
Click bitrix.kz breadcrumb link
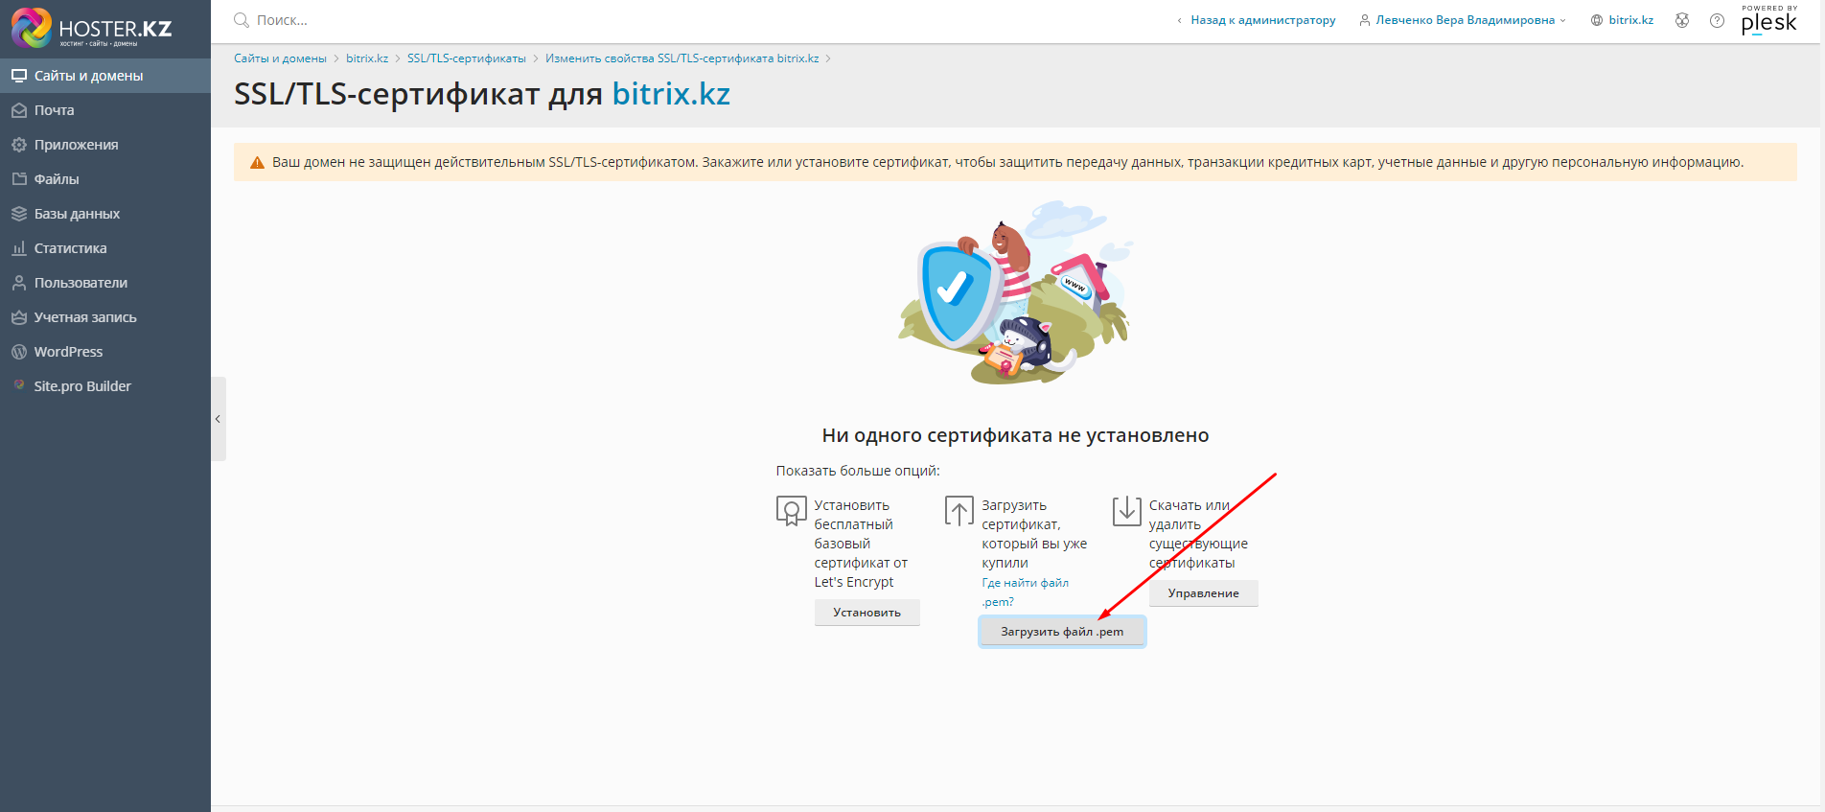click(x=367, y=58)
